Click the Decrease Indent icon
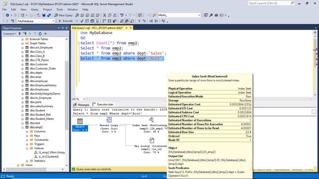Image resolution: width=319 pixels, height=179 pixels. tap(151, 21)
